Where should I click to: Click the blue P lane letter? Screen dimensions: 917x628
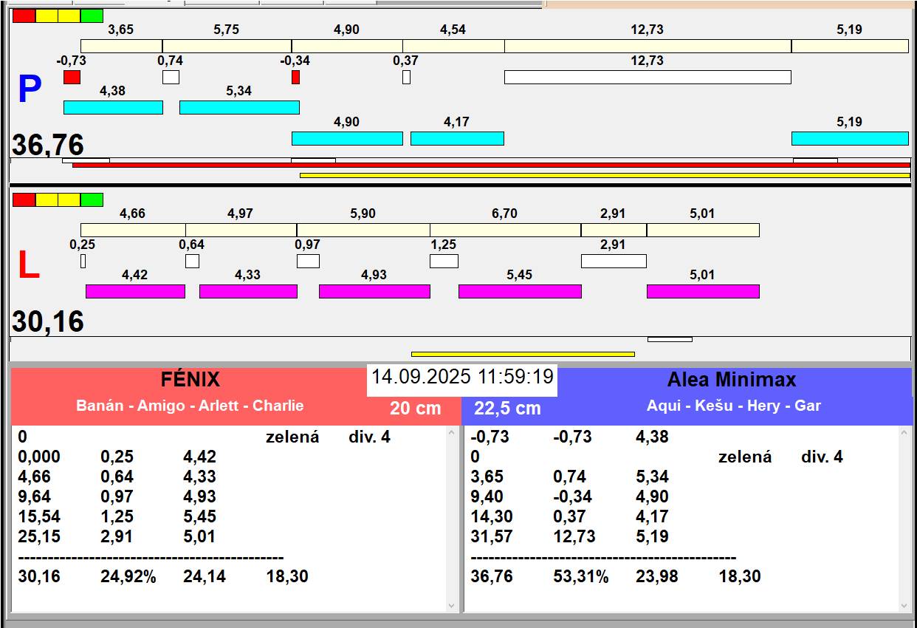tap(29, 90)
